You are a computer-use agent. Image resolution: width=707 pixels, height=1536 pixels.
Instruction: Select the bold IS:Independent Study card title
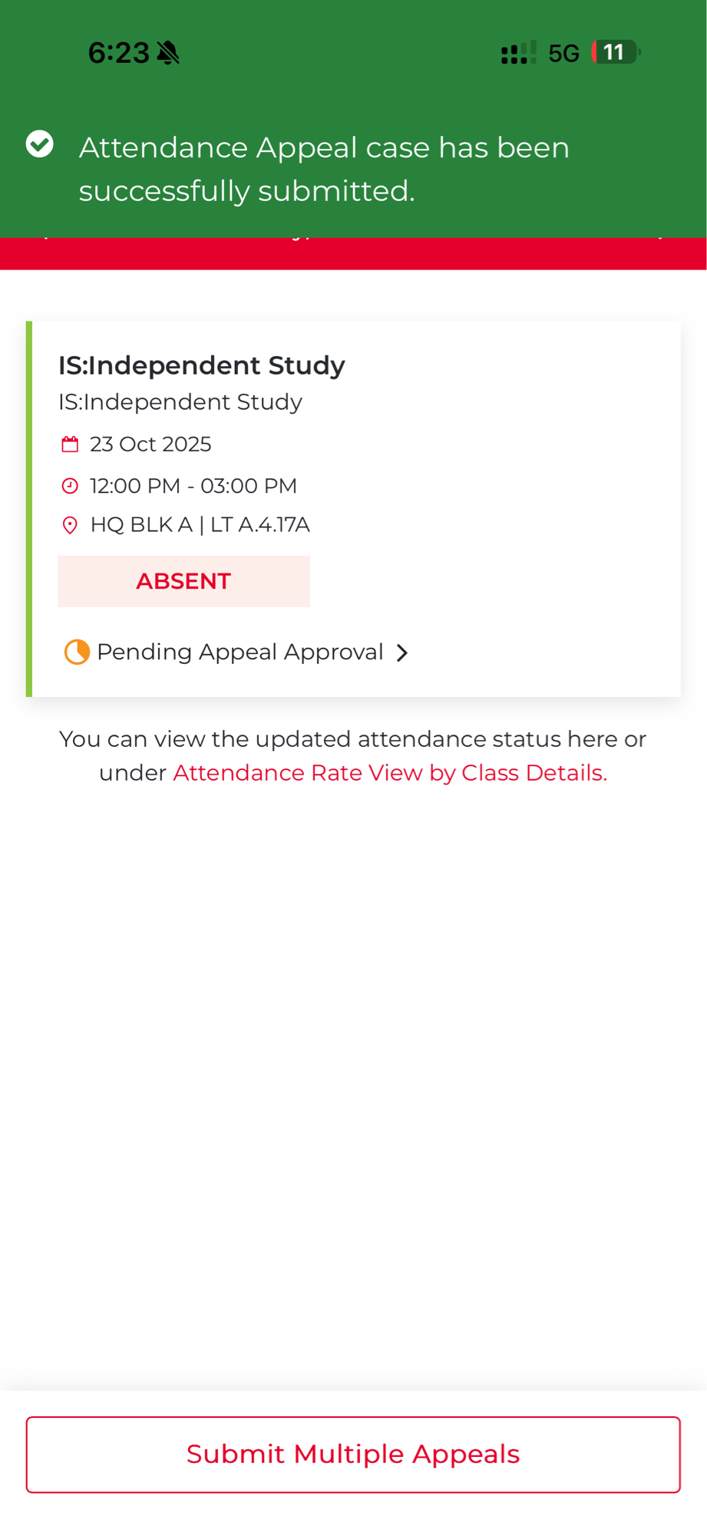202,365
